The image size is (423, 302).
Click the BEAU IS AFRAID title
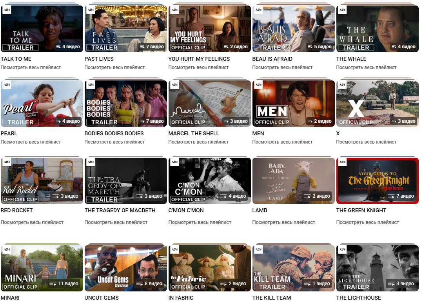(x=272, y=59)
